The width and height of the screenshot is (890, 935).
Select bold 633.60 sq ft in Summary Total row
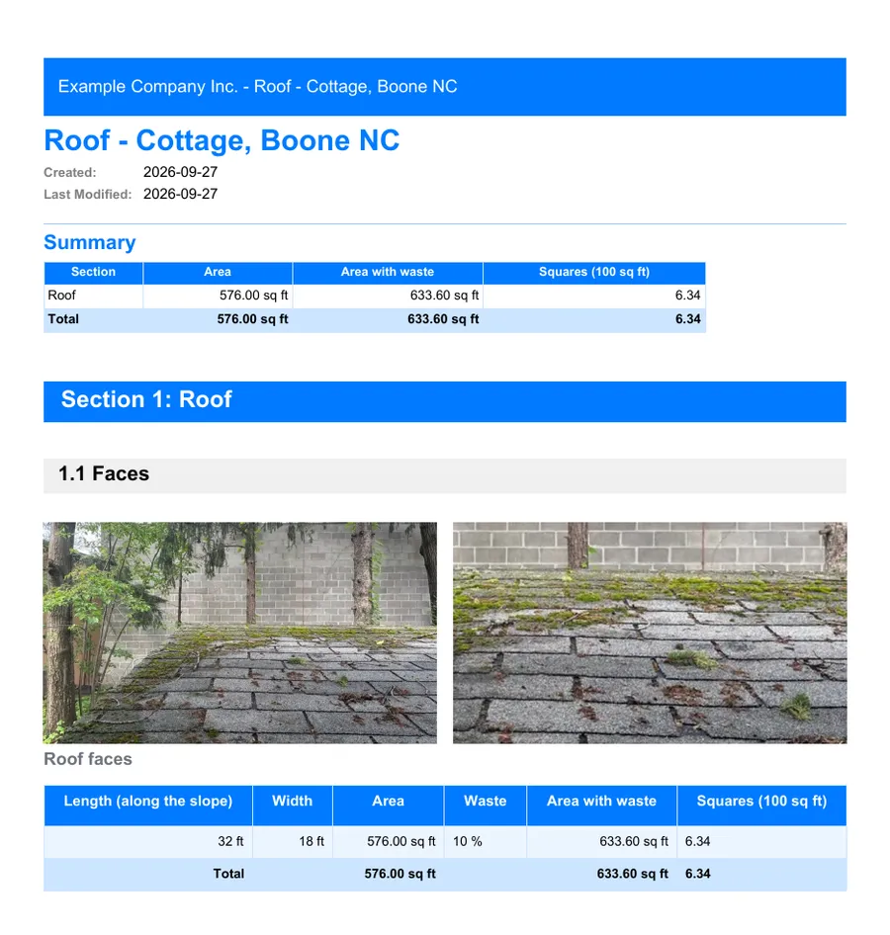click(x=443, y=319)
